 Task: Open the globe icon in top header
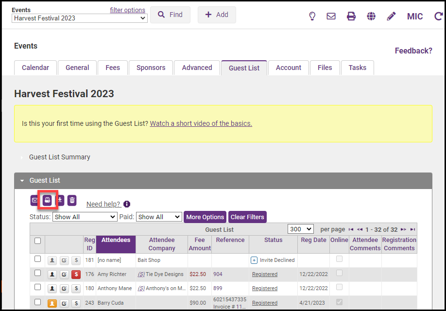pyautogui.click(x=371, y=16)
